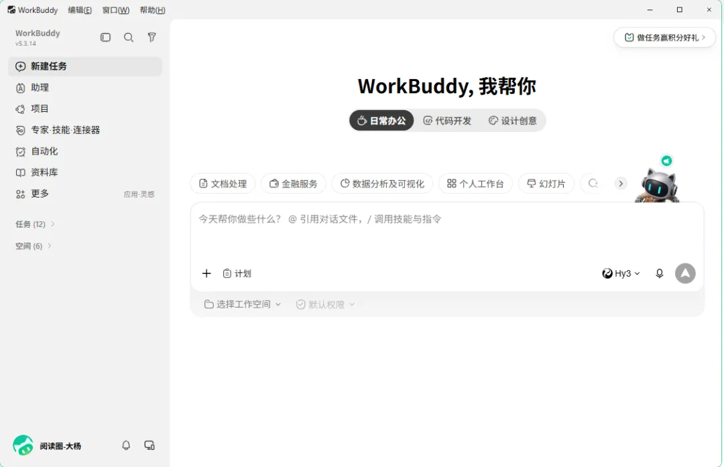Select the 幻灯片 chip
724x467 pixels.
point(546,184)
